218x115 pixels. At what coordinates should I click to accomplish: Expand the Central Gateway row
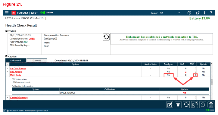[x=8, y=97]
